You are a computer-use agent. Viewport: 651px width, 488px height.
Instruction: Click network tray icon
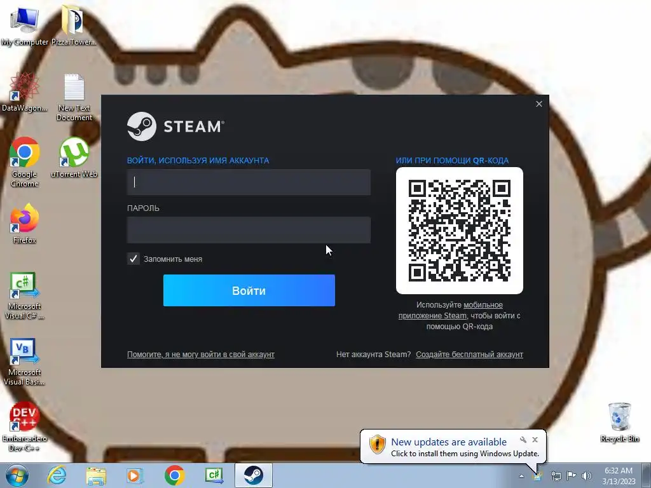pyautogui.click(x=556, y=476)
